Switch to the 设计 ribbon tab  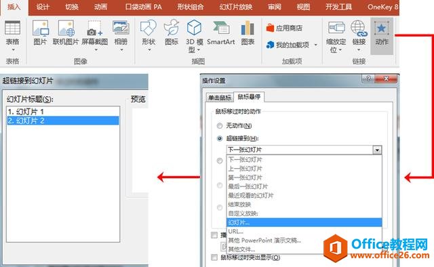click(43, 7)
